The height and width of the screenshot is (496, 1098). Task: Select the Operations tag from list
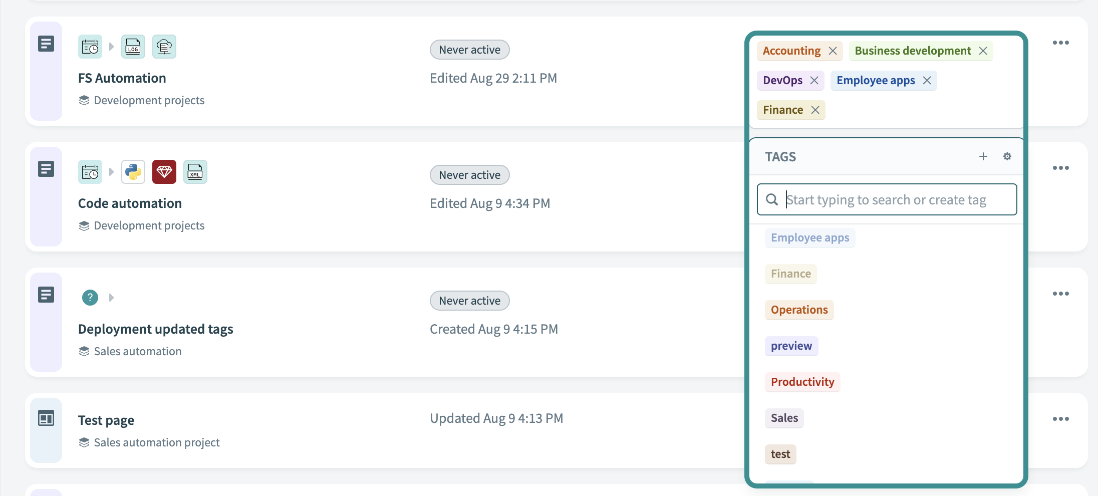click(x=799, y=310)
